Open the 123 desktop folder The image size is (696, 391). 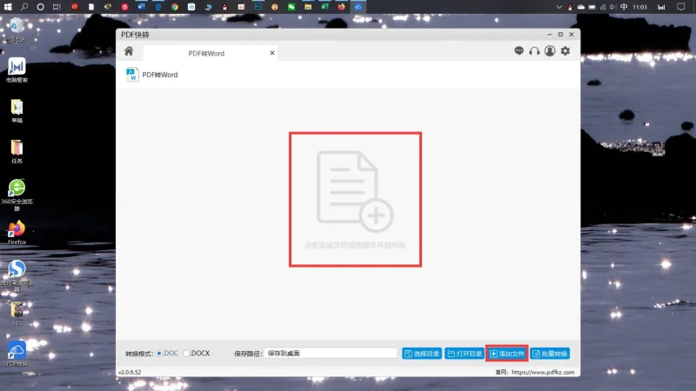pyautogui.click(x=17, y=314)
